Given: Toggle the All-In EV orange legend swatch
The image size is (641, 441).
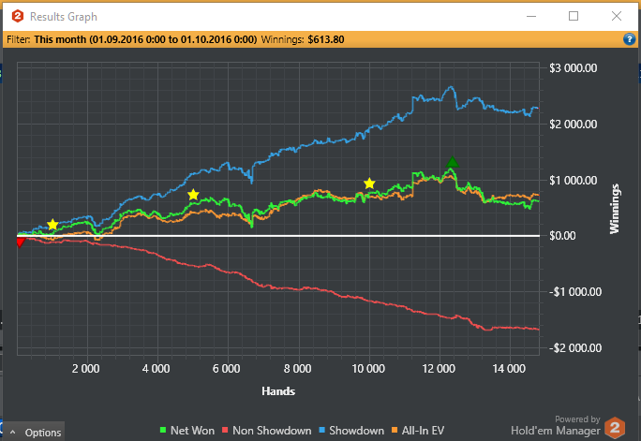Looking at the screenshot, I should click(395, 430).
